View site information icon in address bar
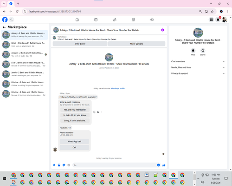Screen dimensions: 232x186 [x=25, y=12]
